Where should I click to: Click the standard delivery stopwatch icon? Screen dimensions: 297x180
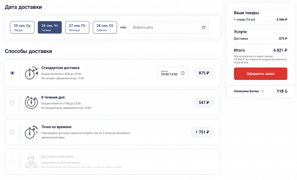coord(31,73)
